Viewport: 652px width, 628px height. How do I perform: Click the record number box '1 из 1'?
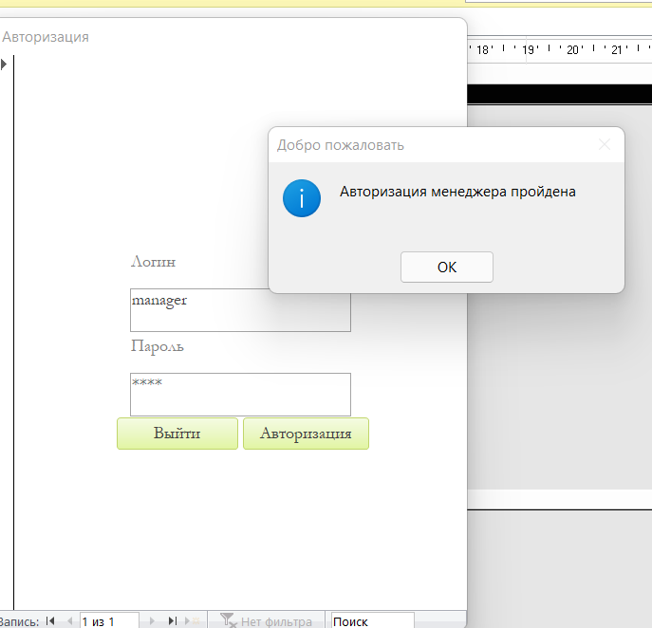click(109, 621)
